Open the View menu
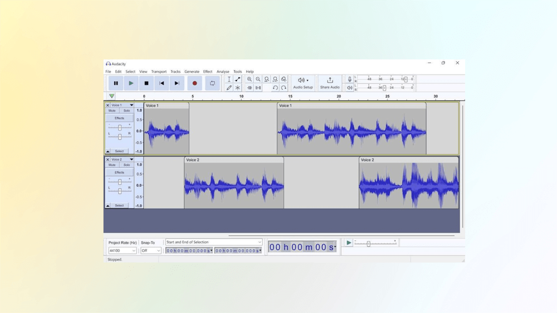The height and width of the screenshot is (313, 557). (x=143, y=72)
